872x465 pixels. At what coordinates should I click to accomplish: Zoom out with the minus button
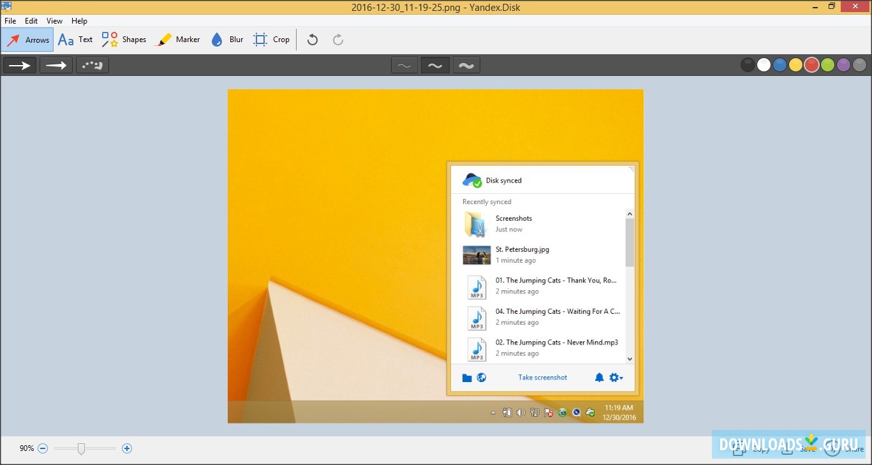coord(43,448)
